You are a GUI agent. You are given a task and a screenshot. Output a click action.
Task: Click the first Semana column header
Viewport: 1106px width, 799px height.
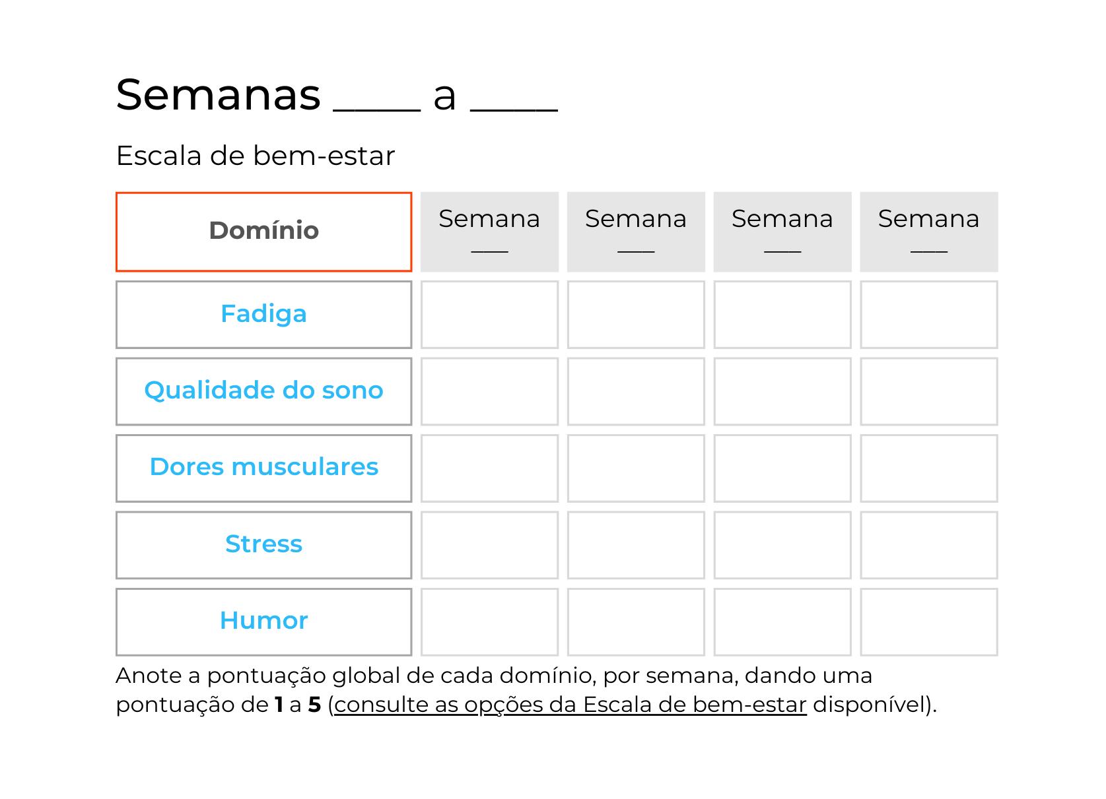[489, 232]
